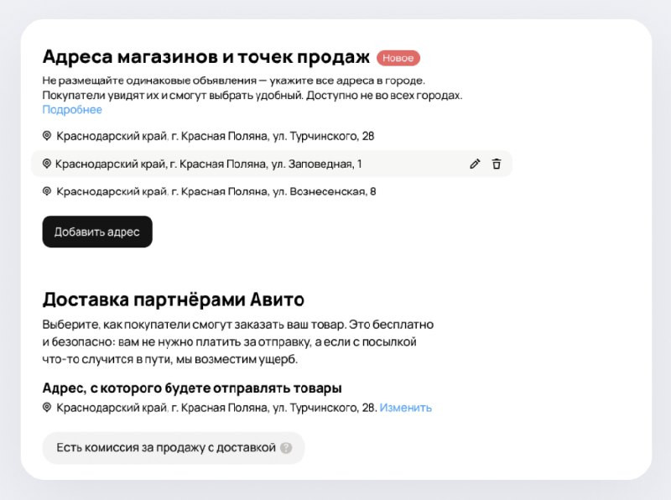The height and width of the screenshot is (500, 671).
Task: Click the "Доставка партнёрами Авито" heading
Action: coord(173,299)
